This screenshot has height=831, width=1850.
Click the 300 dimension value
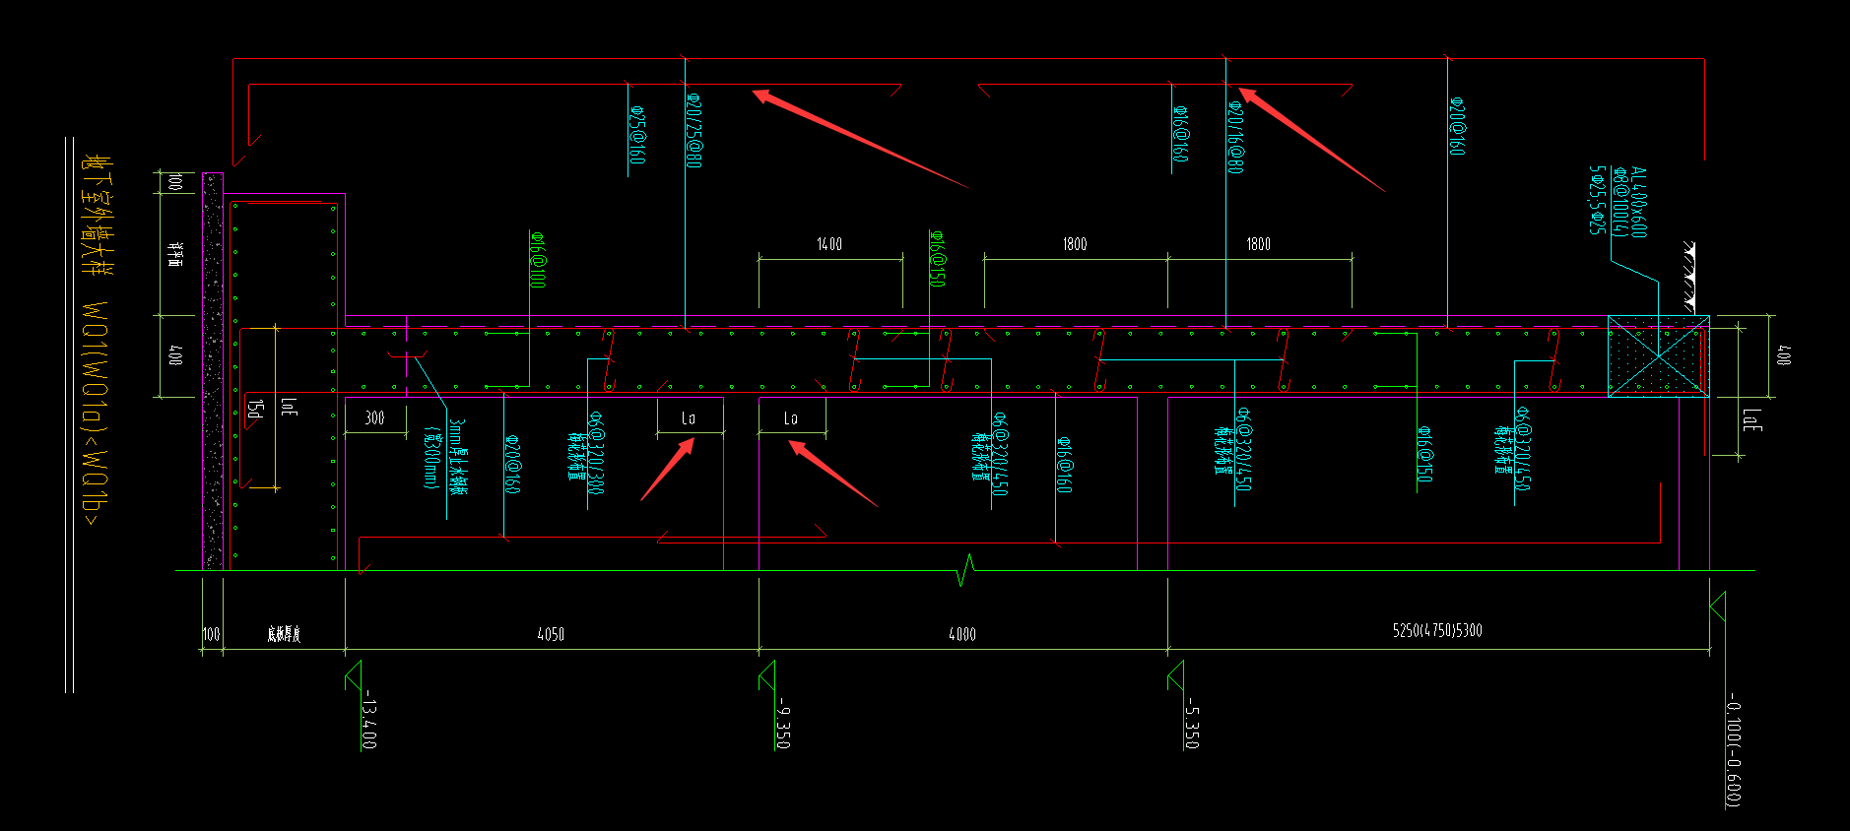(x=374, y=418)
